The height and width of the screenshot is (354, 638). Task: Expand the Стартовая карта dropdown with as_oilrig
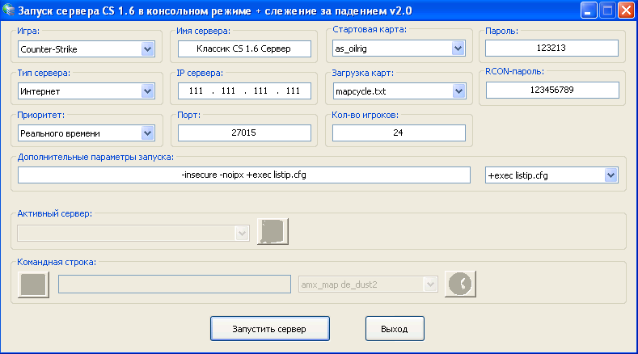(459, 48)
